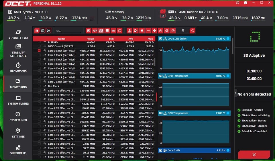The image size is (275, 161).
Task: Open the Settings gear section
Action: pos(18,133)
